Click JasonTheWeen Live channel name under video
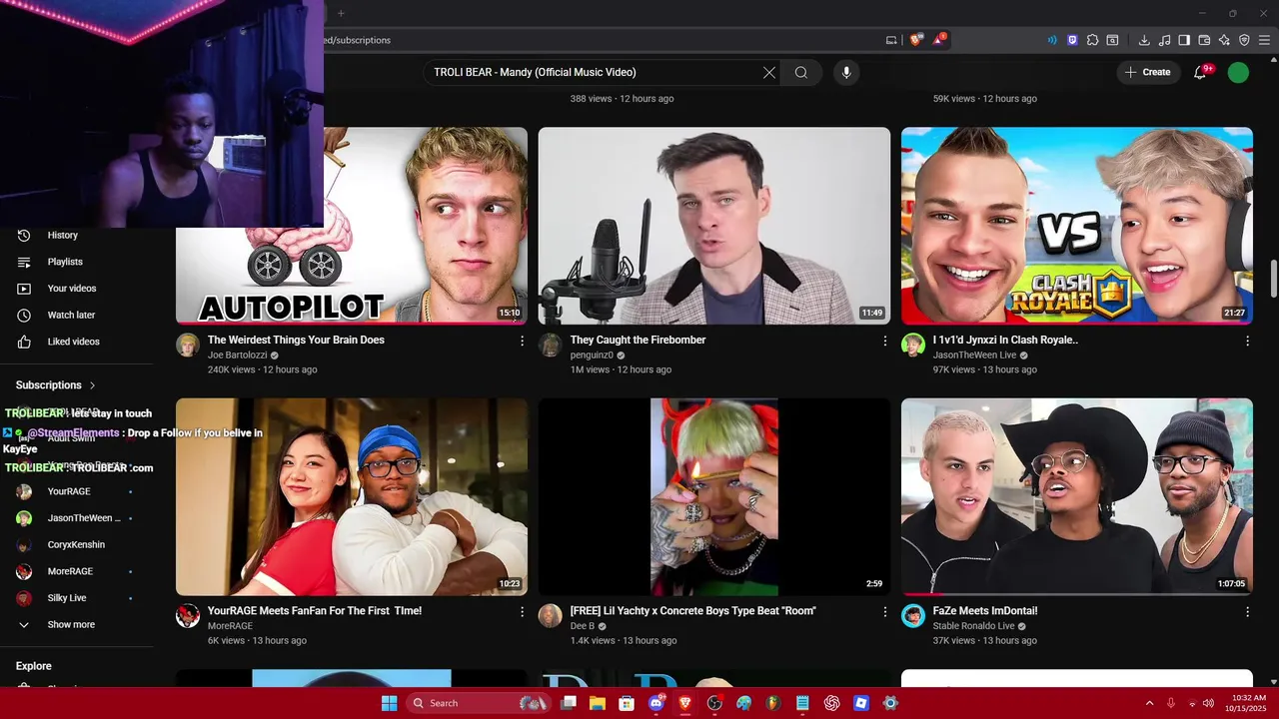The image size is (1279, 719). coord(974,356)
